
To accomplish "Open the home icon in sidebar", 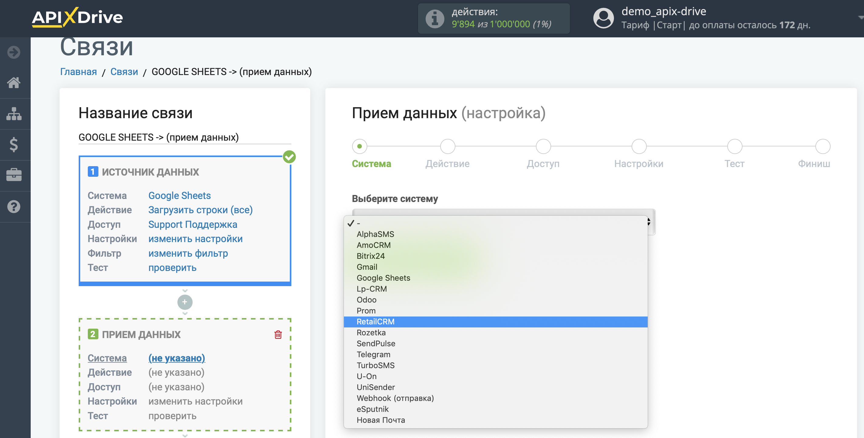I will (x=14, y=83).
